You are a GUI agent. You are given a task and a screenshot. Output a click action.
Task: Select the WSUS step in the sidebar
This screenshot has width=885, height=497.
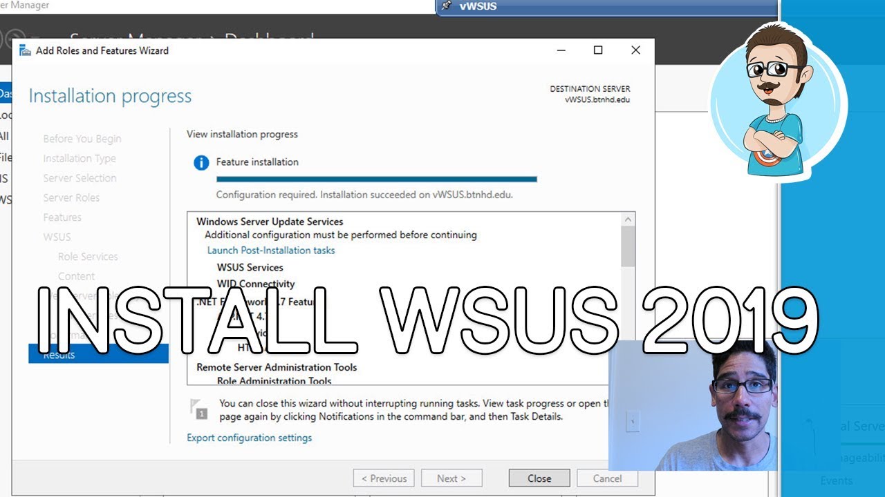[57, 237]
